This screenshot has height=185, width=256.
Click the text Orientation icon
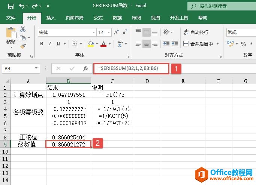166,32
